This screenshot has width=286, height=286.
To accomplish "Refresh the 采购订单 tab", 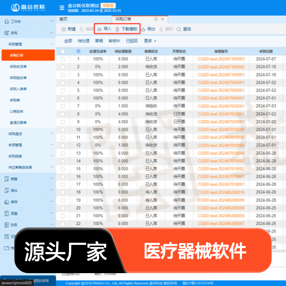I will point(156,19).
